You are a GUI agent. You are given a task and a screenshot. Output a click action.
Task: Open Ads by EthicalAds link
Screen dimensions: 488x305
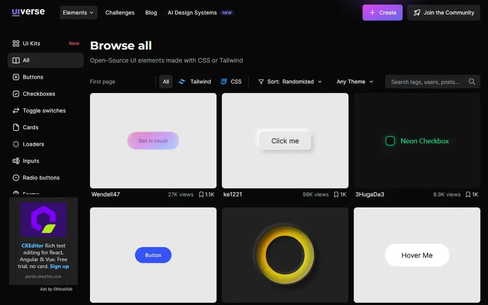56,289
